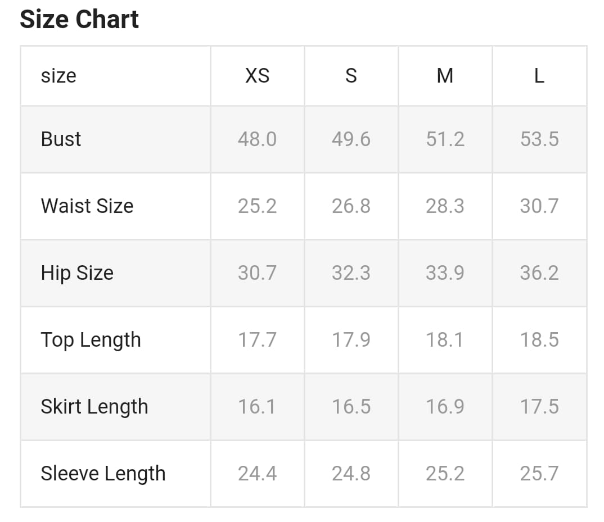Click the Bust row label
604x522 pixels.
pos(61,139)
